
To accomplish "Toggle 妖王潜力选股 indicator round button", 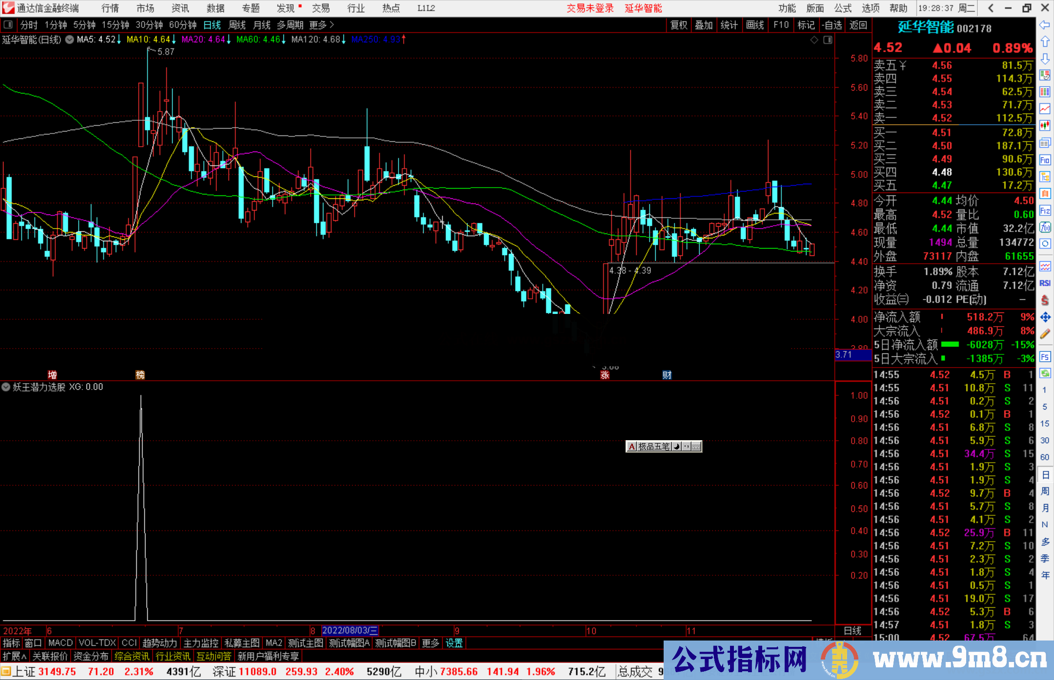I will click(x=6, y=387).
